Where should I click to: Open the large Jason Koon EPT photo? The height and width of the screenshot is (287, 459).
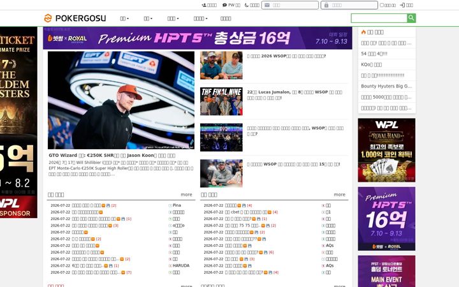(121, 100)
